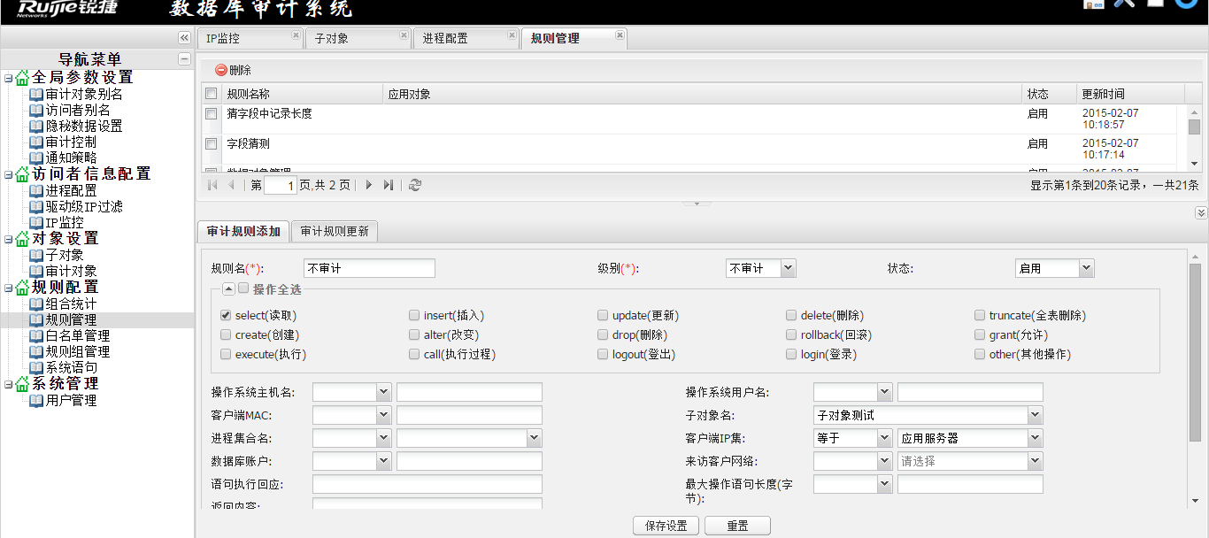
Task: Collapse the 导航菜单 panel with minus icon
Action: point(184,59)
